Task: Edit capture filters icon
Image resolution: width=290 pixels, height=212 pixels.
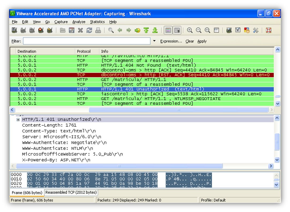Action: 229,30
